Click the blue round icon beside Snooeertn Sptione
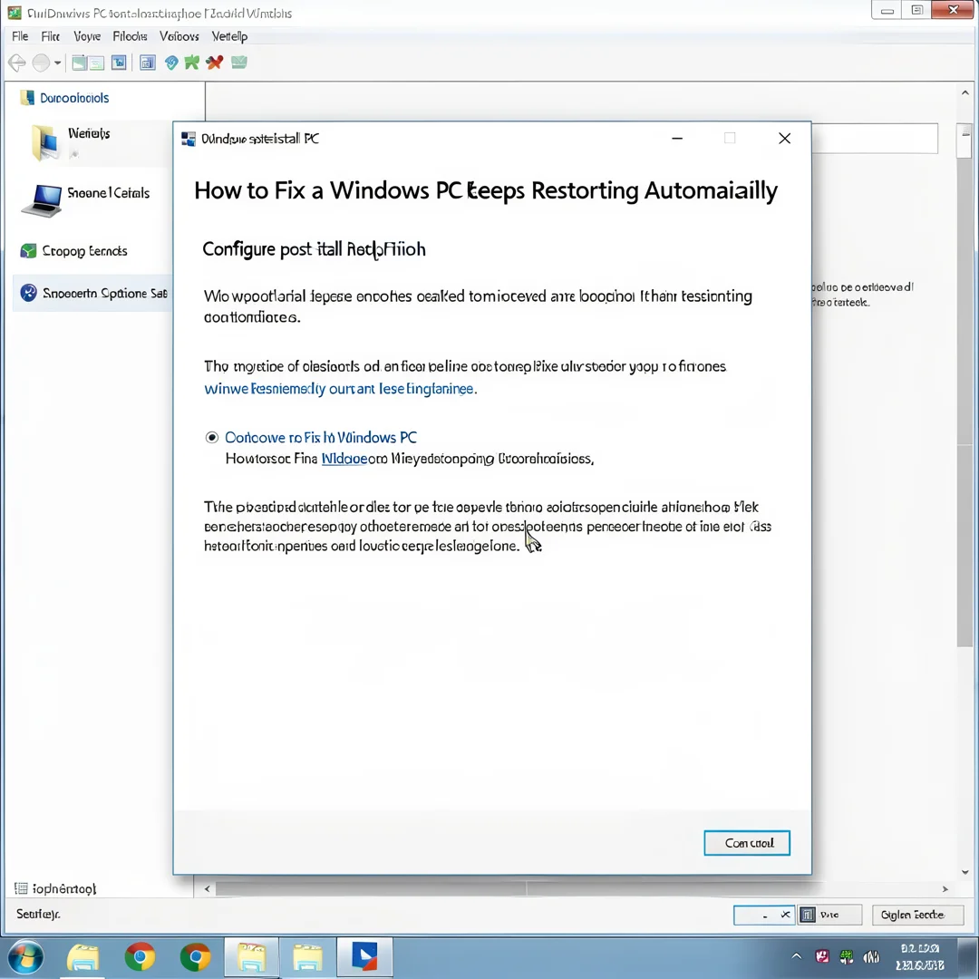The height and width of the screenshot is (979, 979). tap(29, 292)
